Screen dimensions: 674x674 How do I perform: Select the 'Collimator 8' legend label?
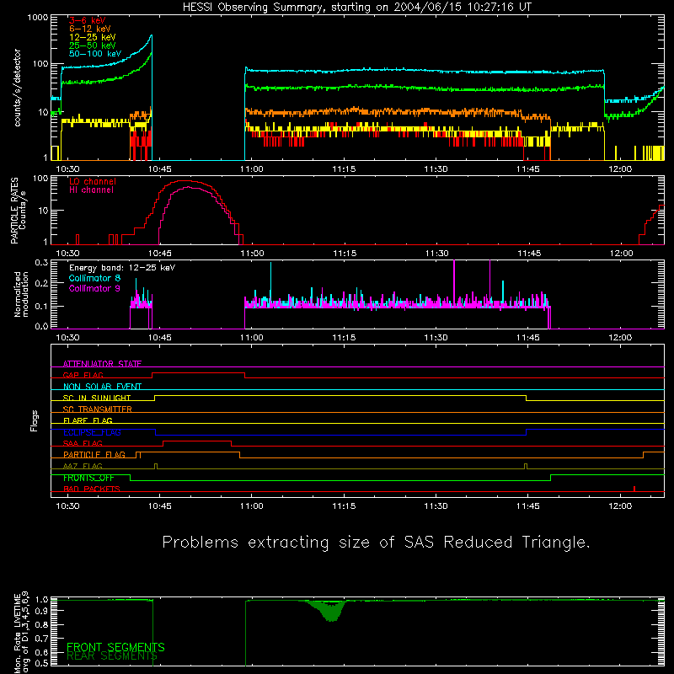94,278
